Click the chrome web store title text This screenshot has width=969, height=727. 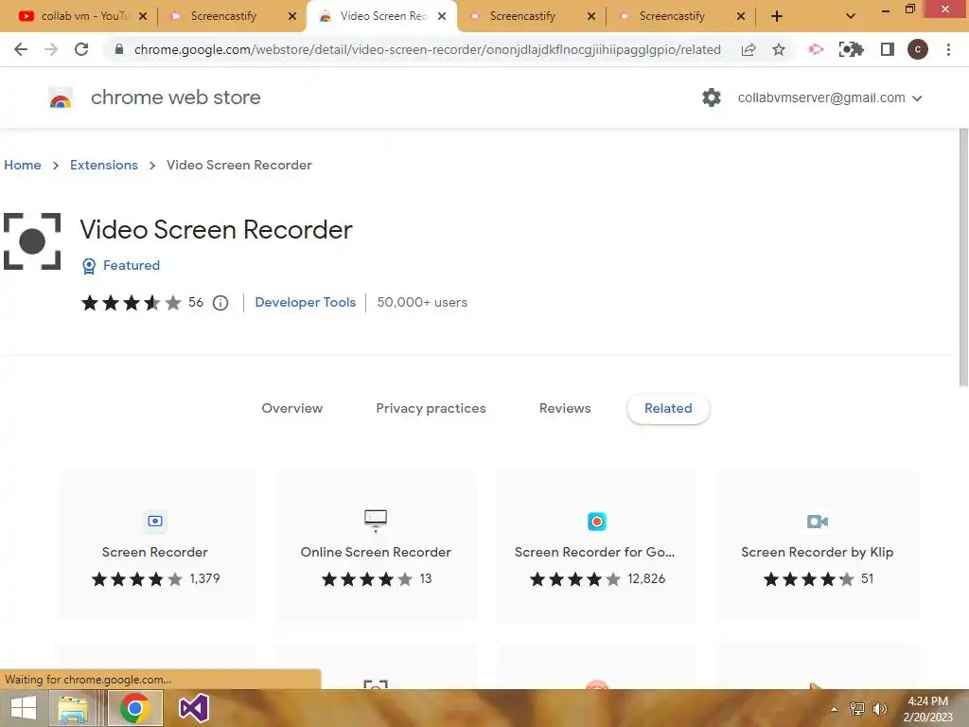(175, 98)
